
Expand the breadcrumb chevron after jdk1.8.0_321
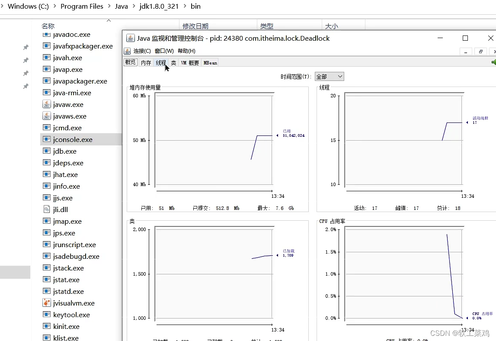coord(185,6)
